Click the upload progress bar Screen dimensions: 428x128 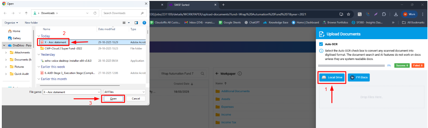(x=351, y=65)
